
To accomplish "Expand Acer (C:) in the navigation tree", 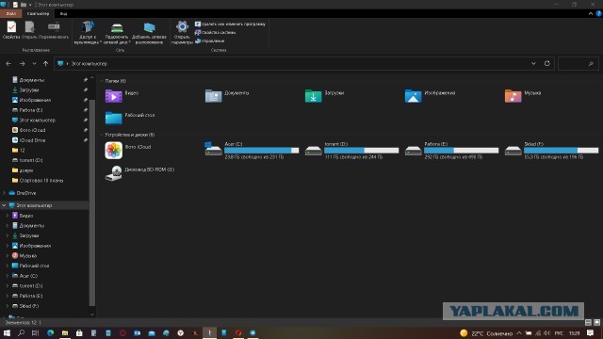I will [x=8, y=276].
